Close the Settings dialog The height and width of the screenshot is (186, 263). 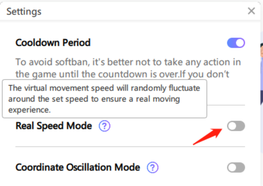coord(251,11)
